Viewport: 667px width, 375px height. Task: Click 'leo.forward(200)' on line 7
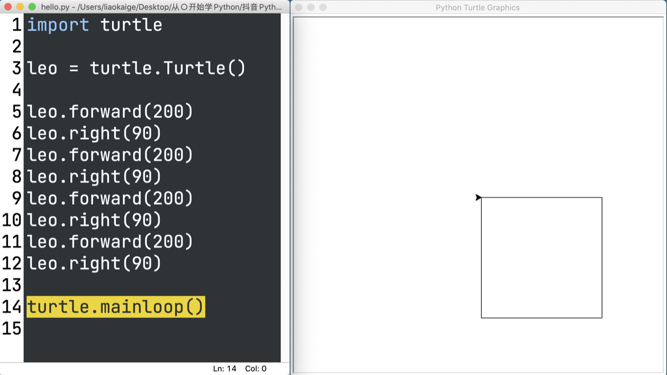(110, 155)
